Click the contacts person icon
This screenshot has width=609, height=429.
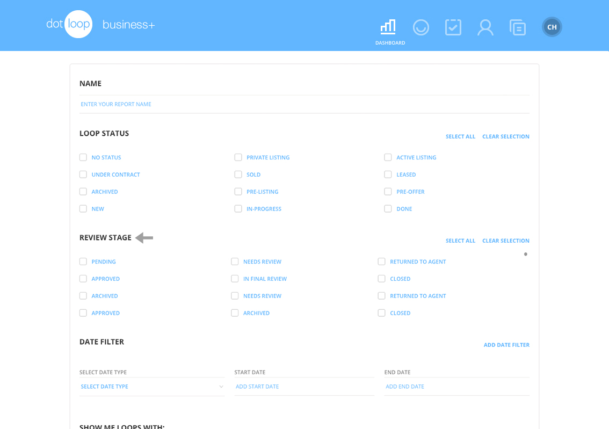click(485, 27)
